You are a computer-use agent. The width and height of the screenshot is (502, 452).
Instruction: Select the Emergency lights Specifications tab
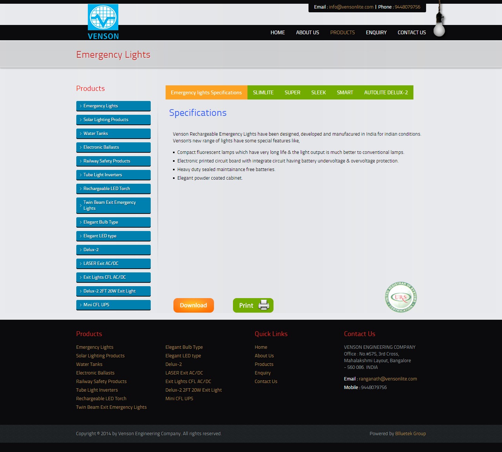point(206,92)
